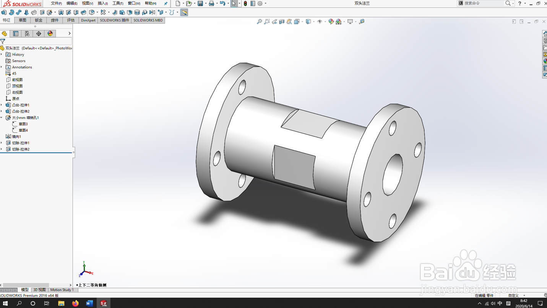
Task: Expand the History folder in the tree
Action: coord(2,55)
